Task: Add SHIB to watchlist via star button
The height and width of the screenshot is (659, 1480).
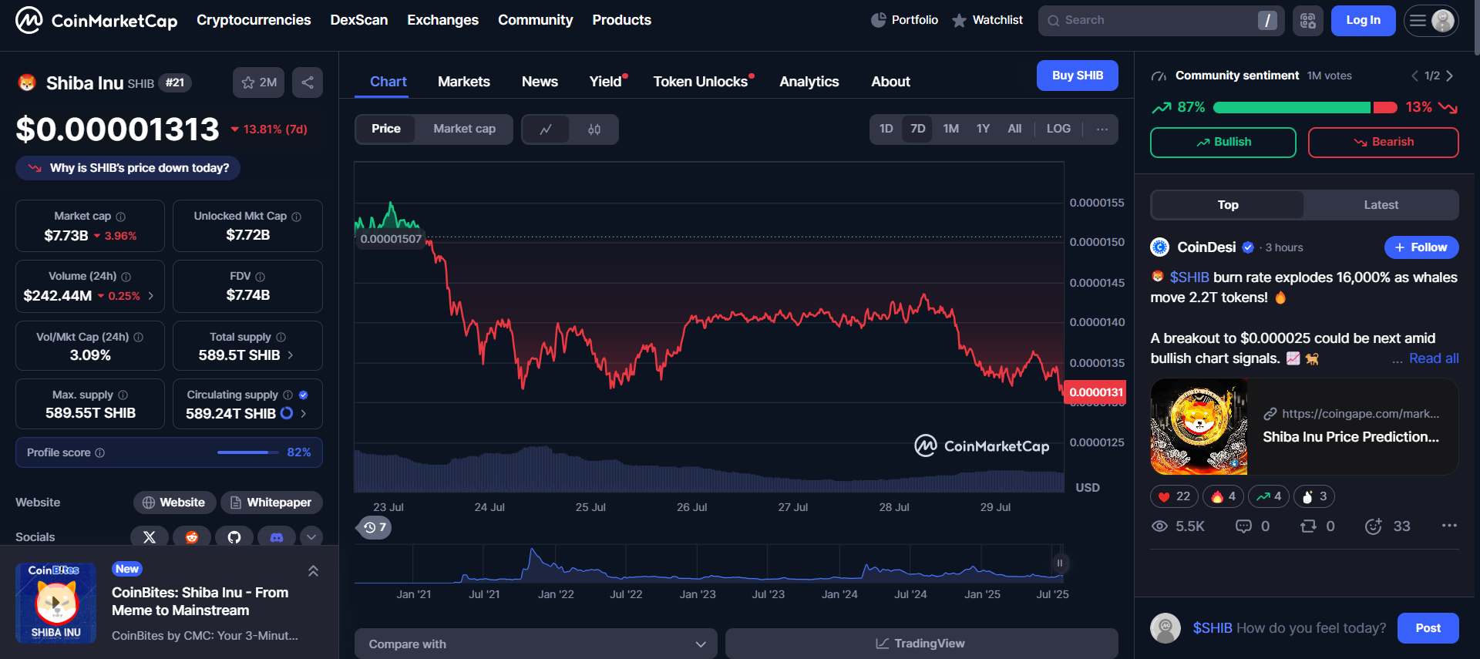Action: [x=258, y=82]
